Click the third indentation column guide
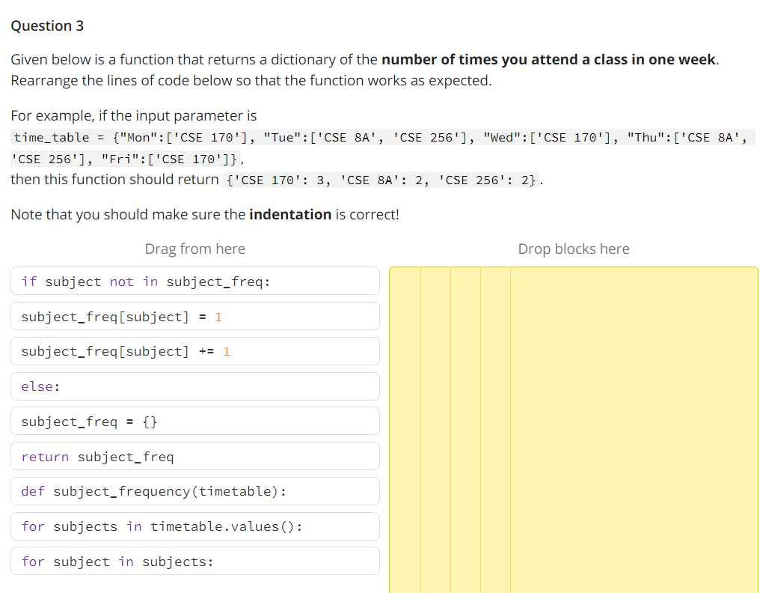 coord(465,427)
